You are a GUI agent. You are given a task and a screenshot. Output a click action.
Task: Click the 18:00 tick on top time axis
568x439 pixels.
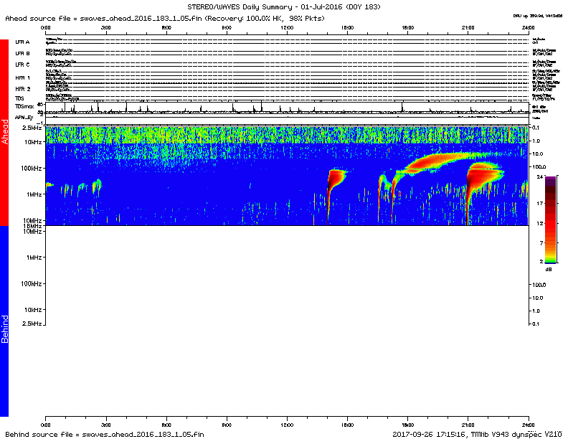(x=408, y=27)
